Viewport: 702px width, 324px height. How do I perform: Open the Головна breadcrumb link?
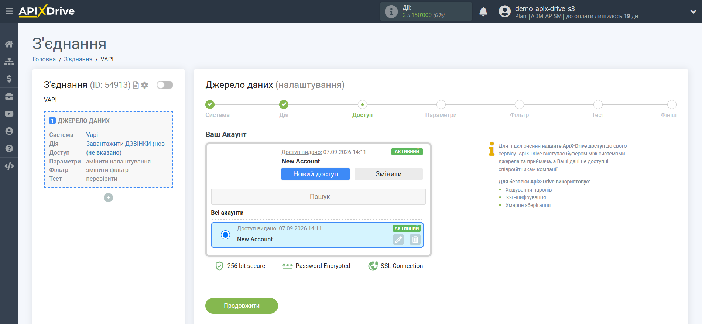[x=44, y=59]
